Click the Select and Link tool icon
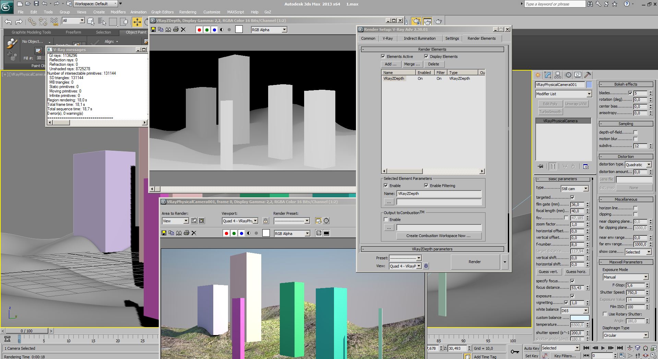Image resolution: width=658 pixels, height=359 pixels. 32,22
